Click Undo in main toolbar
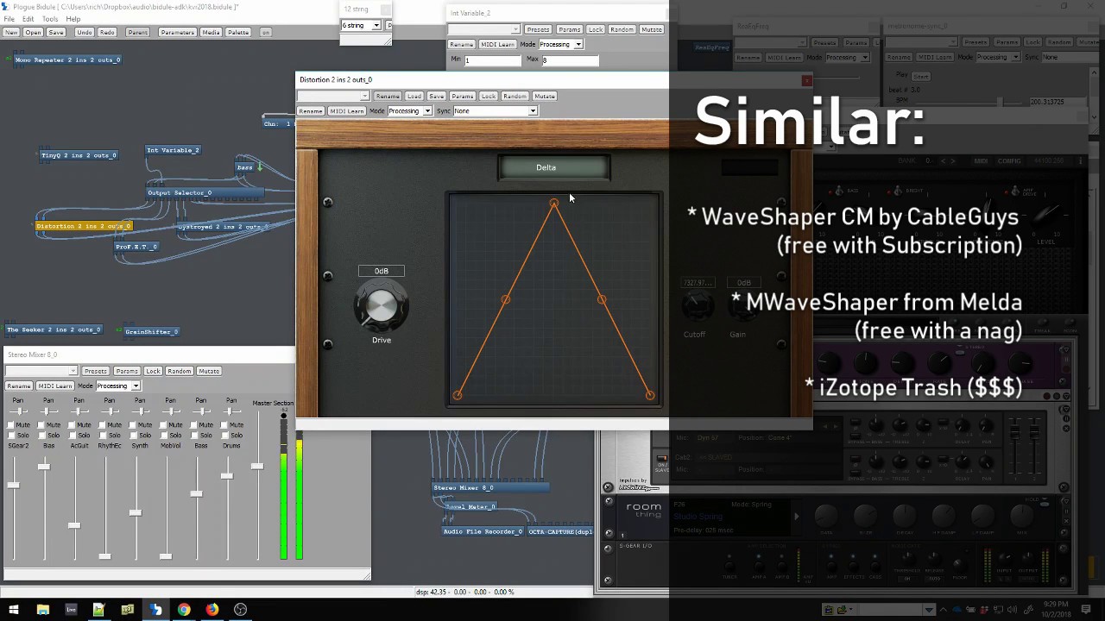Image resolution: width=1105 pixels, height=621 pixels. click(84, 33)
